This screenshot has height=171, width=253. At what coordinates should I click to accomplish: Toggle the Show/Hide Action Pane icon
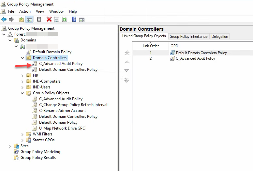click(82, 20)
